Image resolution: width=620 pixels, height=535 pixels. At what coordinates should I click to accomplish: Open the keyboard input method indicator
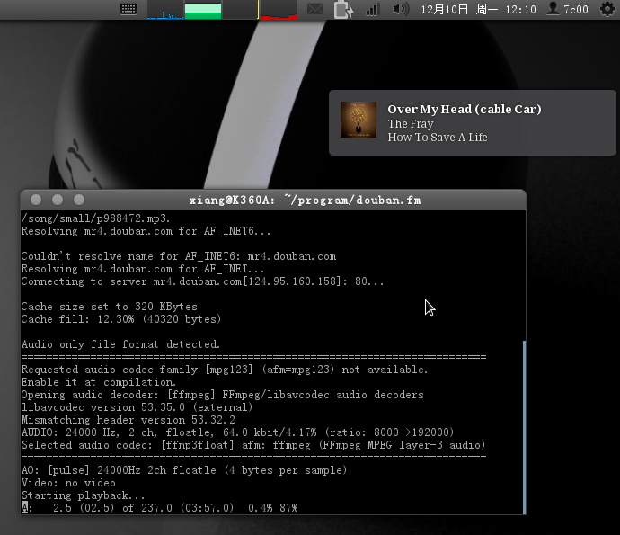(x=128, y=9)
